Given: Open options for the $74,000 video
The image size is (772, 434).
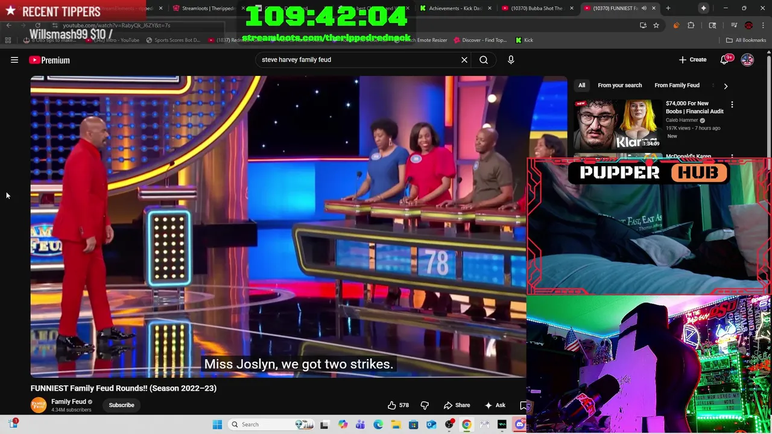Looking at the screenshot, I should coord(732,104).
